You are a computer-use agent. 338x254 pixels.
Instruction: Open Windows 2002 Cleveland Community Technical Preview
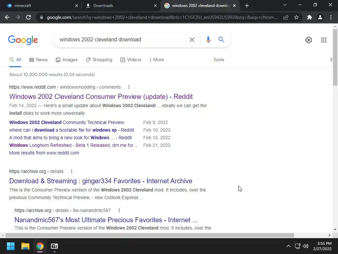click(67, 122)
